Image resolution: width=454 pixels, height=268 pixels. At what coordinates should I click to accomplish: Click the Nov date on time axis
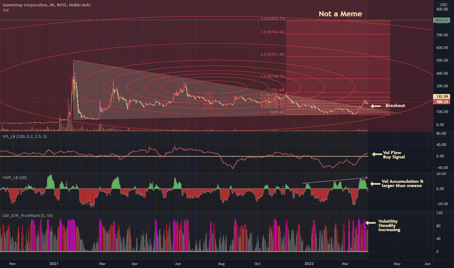coord(13,264)
